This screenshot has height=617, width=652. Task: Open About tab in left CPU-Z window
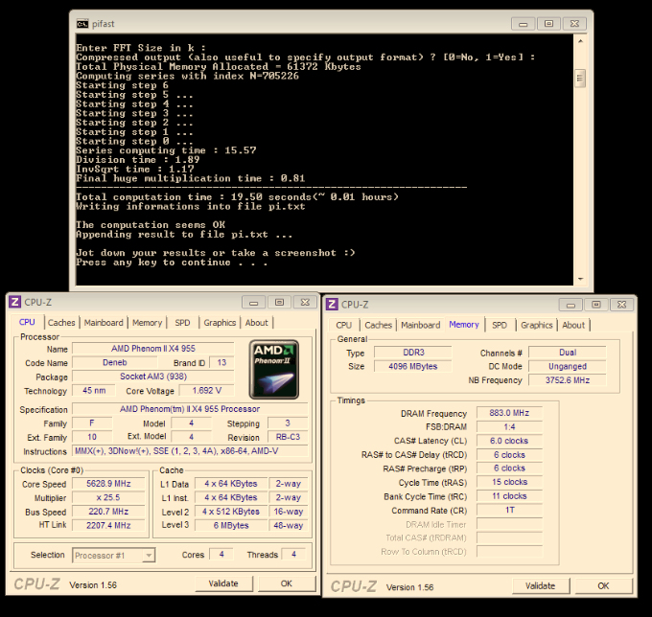[x=257, y=323]
